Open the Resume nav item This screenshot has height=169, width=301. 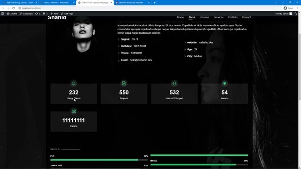coord(205,17)
